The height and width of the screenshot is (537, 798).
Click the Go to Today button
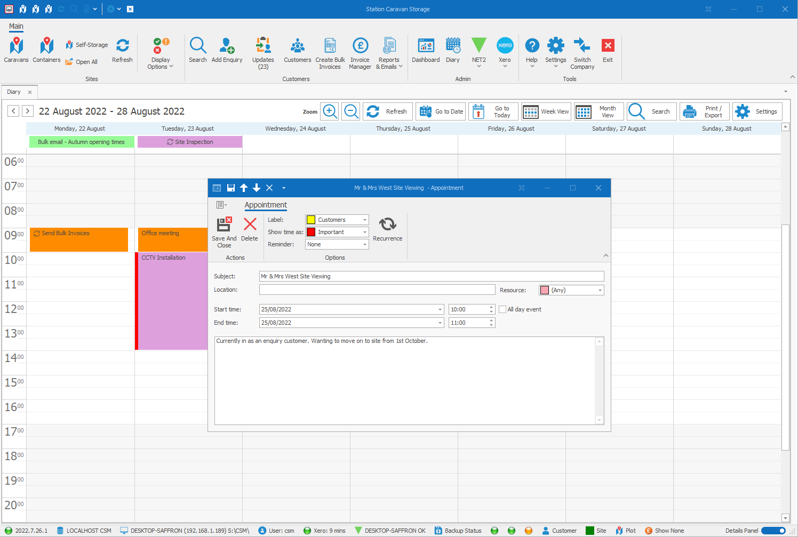(x=493, y=111)
